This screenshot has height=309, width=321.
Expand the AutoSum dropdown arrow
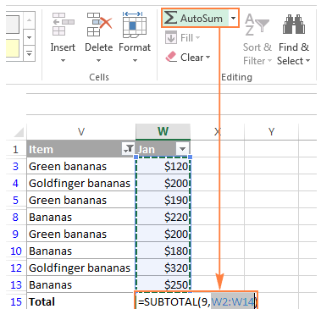coord(233,19)
